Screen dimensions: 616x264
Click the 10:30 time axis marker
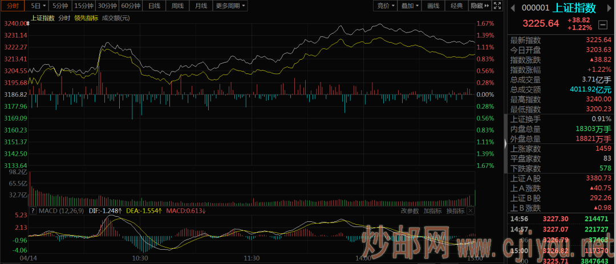coord(140,258)
